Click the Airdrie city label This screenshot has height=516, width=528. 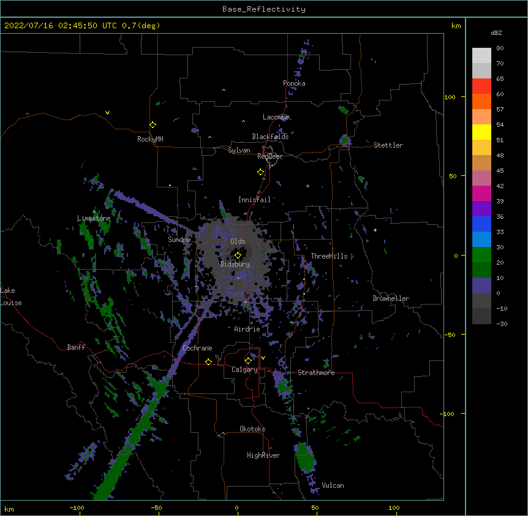point(247,329)
